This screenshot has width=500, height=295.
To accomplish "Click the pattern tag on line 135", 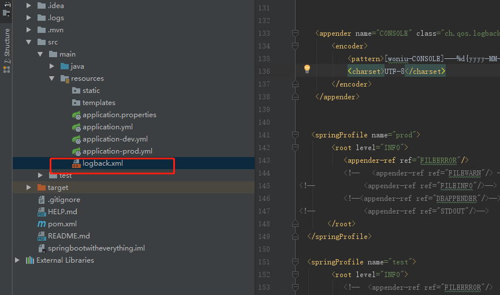I will 365,59.
